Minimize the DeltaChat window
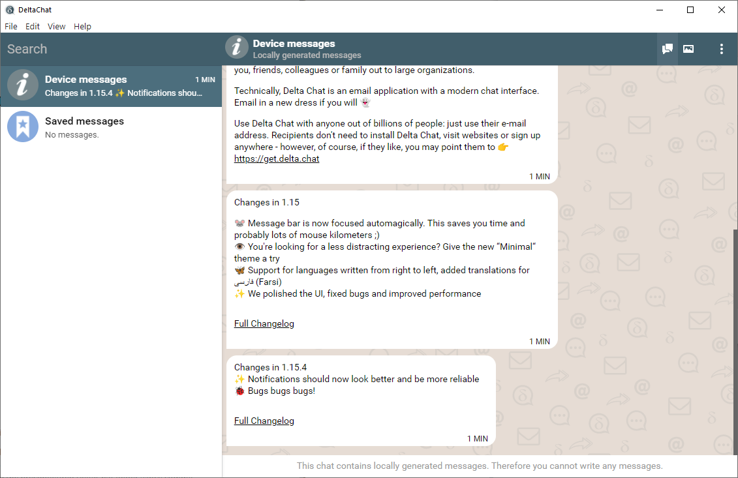 [x=660, y=10]
